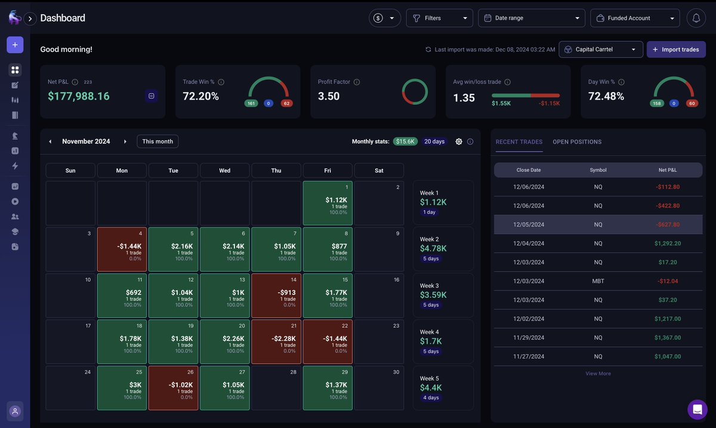
Task: Click the info icon next to Net P&L
Action: (x=75, y=82)
